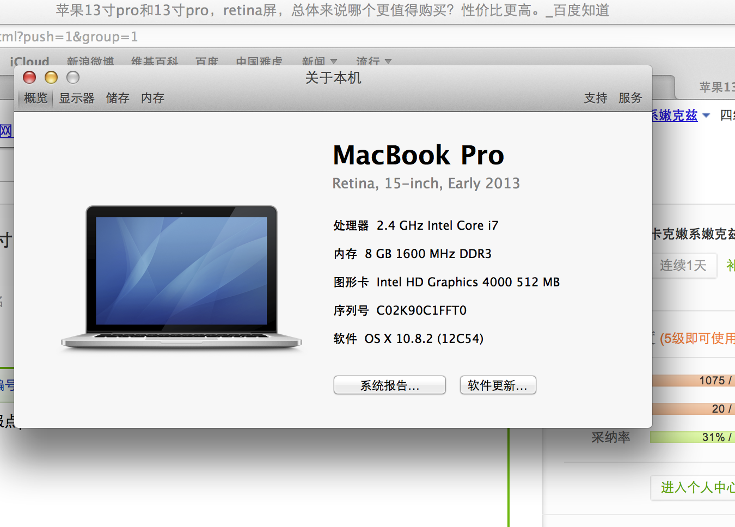This screenshot has width=735, height=527.
Task: Click the 31% green 采纳率 progress bar
Action: click(693, 437)
